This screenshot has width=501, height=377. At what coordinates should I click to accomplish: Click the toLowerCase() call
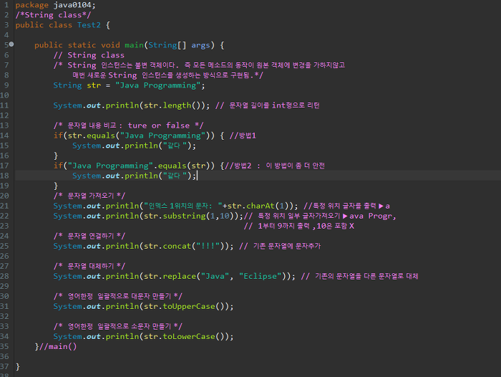[x=196, y=337]
